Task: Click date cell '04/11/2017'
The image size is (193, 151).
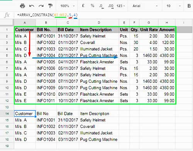Action: pos(68,62)
